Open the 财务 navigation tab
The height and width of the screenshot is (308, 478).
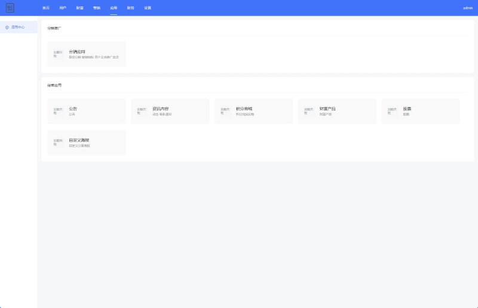[x=130, y=8]
